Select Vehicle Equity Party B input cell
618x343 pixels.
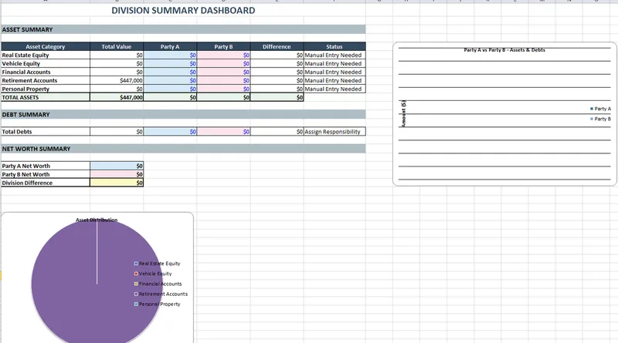pyautogui.click(x=223, y=64)
